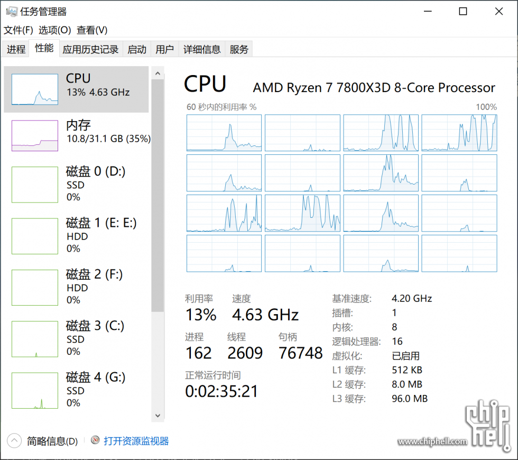
Task: Select 磁盘 1 (E: E:) HDD entry
Action: (x=76, y=235)
